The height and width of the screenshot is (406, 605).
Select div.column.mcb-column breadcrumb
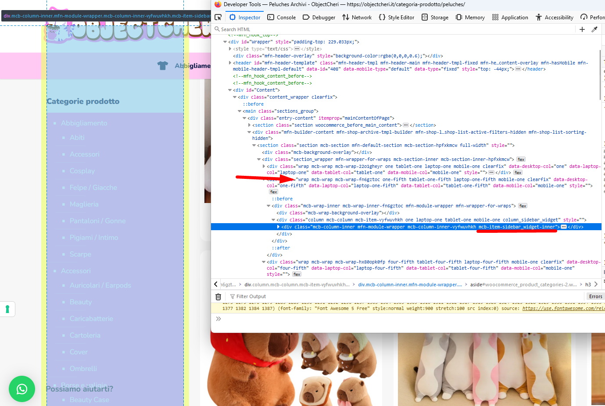click(297, 285)
